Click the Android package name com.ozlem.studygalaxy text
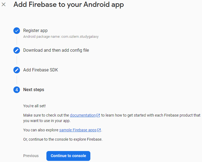The height and width of the screenshot is (162, 202). point(61,37)
